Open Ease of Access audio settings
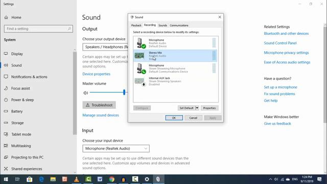Viewport: 327px width, 184px height. pyautogui.click(x=287, y=62)
